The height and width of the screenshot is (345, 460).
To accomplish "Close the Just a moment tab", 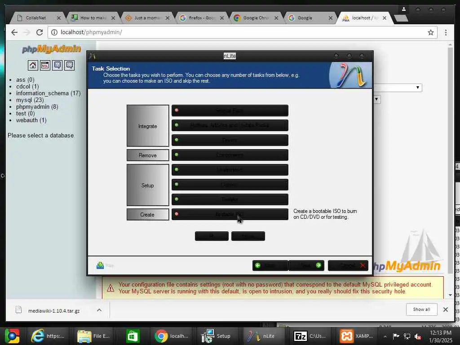I will pos(168,18).
